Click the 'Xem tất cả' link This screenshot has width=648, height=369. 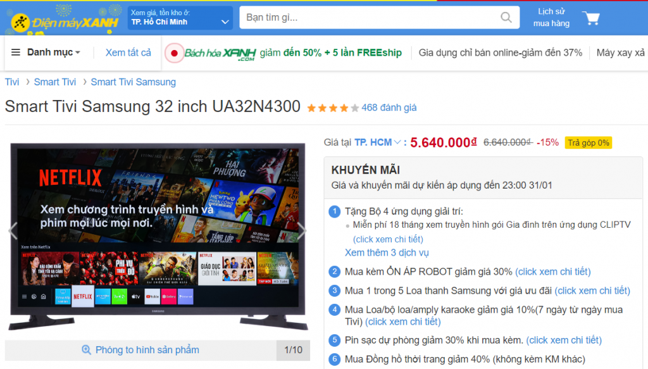click(128, 53)
